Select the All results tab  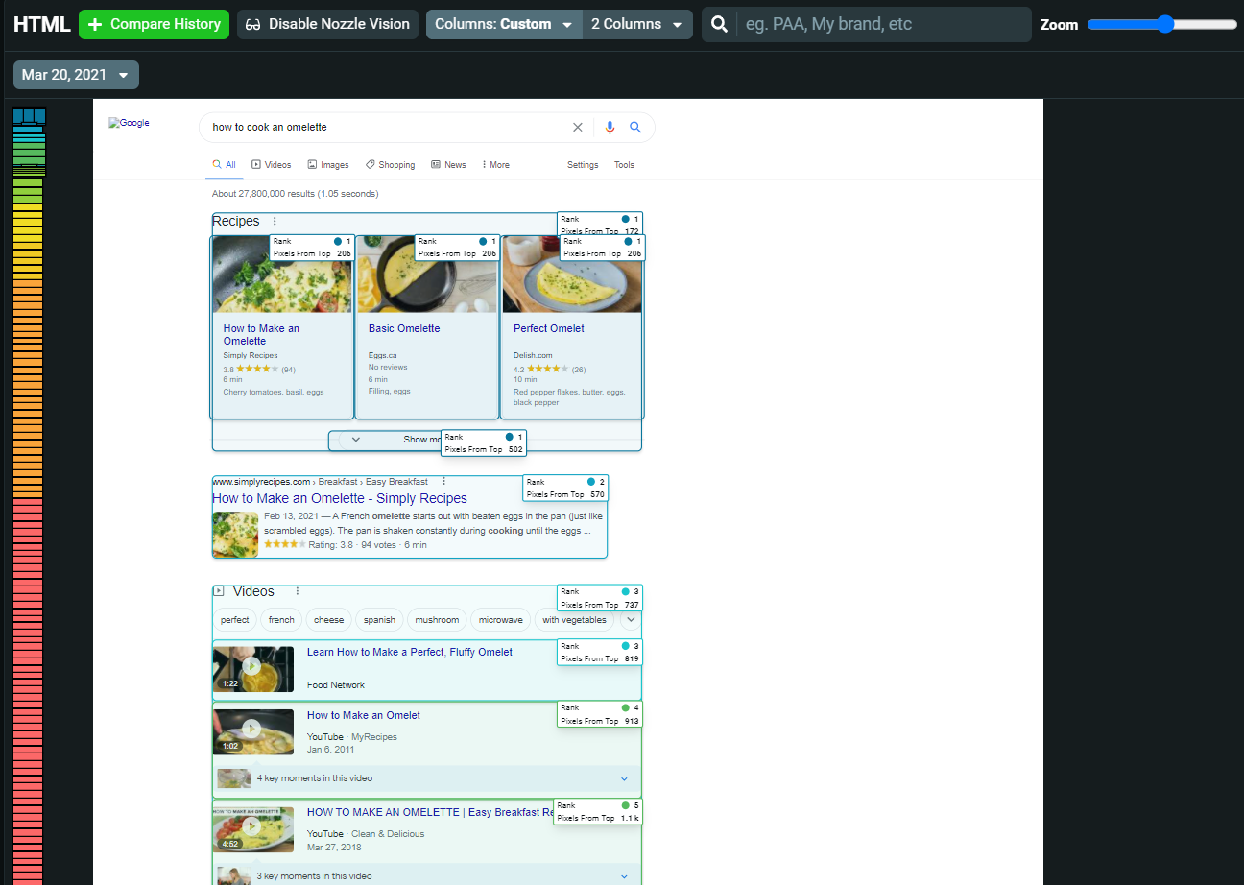click(225, 165)
